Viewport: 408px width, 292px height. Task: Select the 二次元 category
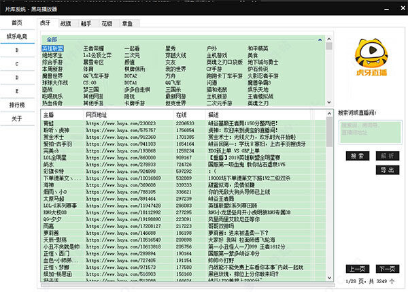(132, 55)
